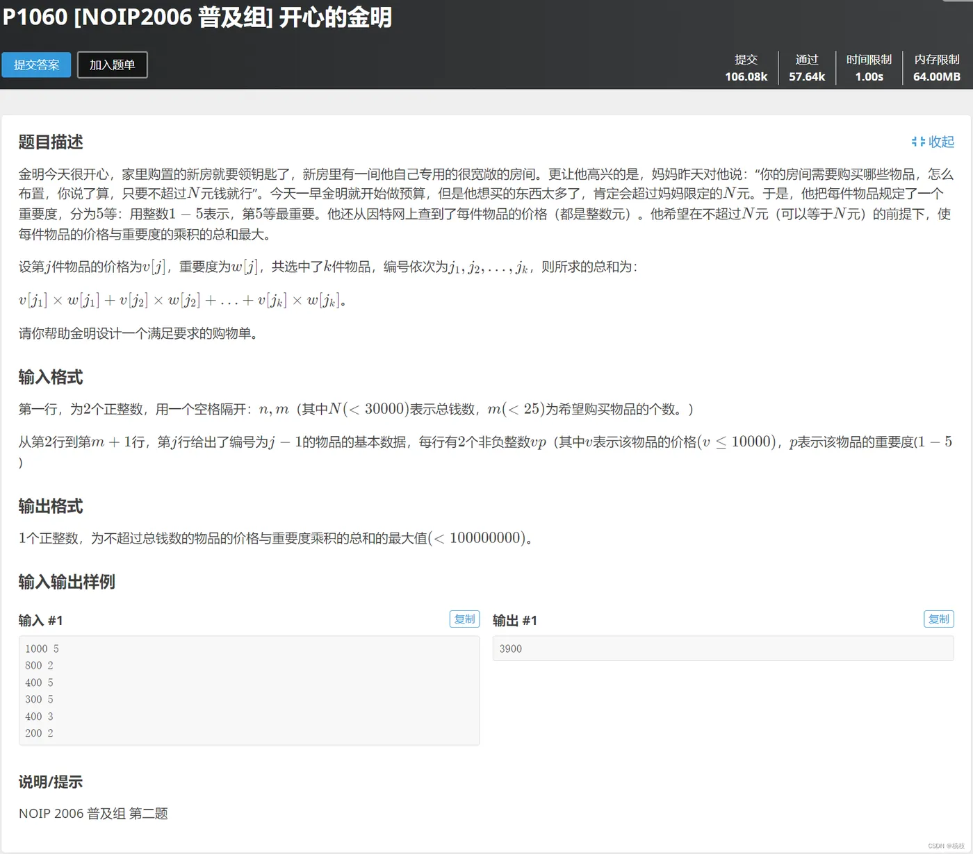
Task: Click the 输入输出样例 section heading
Action: 67,582
